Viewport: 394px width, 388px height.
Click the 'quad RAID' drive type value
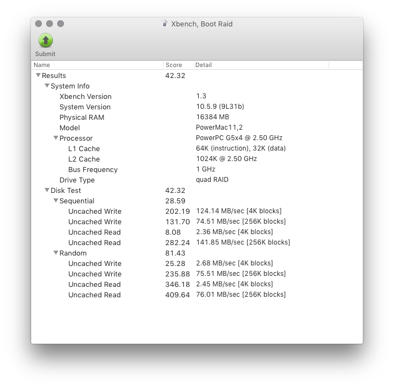(212, 180)
